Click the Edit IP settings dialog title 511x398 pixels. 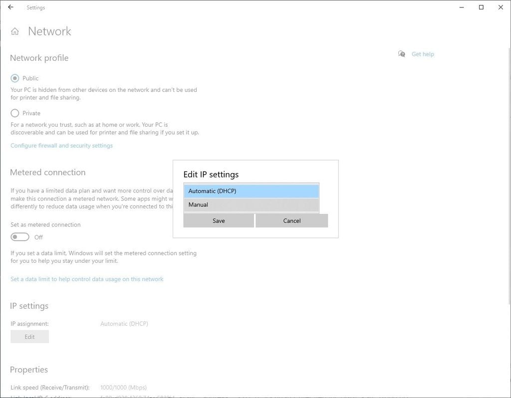211,175
